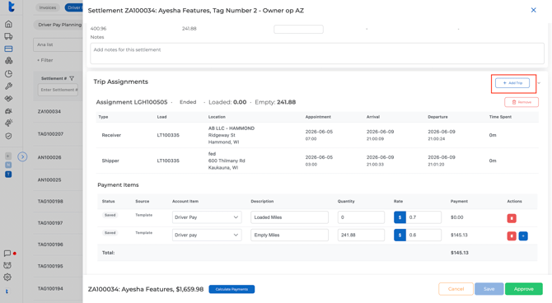Edit the rate field showing 0.7
Viewport: 552px width, 303px height.
(x=423, y=217)
